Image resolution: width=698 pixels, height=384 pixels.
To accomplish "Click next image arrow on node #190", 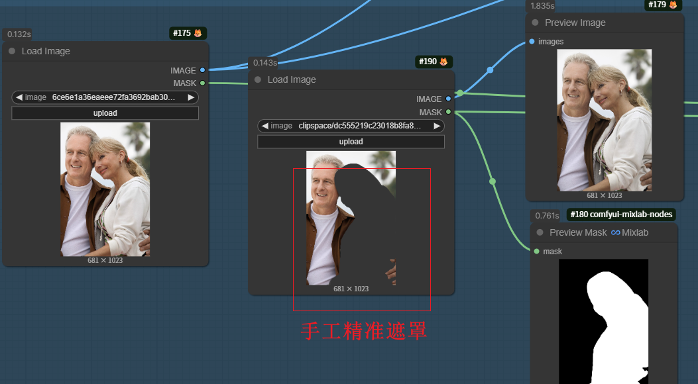I will 437,126.
